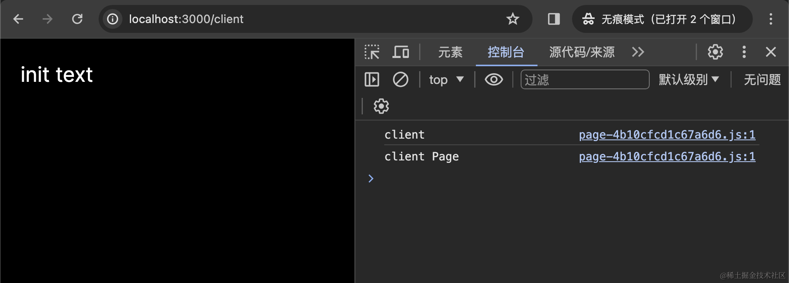Reload the page with the refresh icon

click(77, 19)
